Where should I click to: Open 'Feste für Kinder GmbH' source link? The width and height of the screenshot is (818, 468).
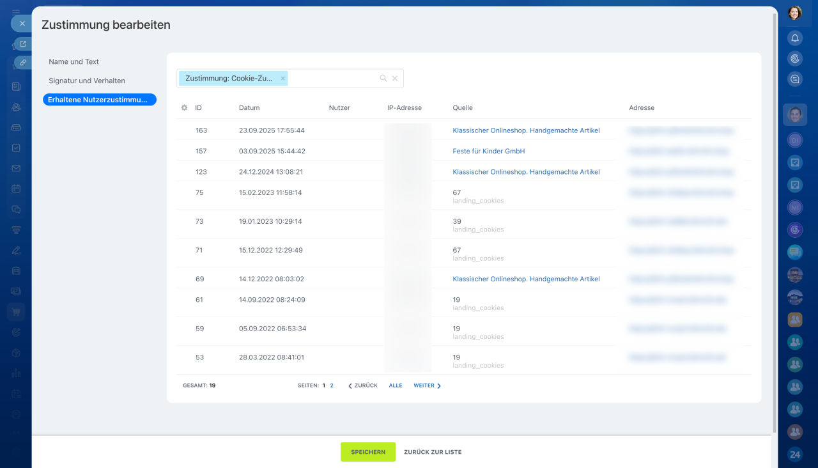tap(488, 152)
